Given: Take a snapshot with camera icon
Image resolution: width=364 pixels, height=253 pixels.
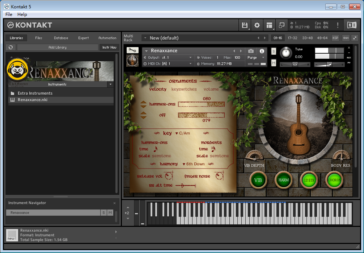Looking at the screenshot, I should [251, 51].
